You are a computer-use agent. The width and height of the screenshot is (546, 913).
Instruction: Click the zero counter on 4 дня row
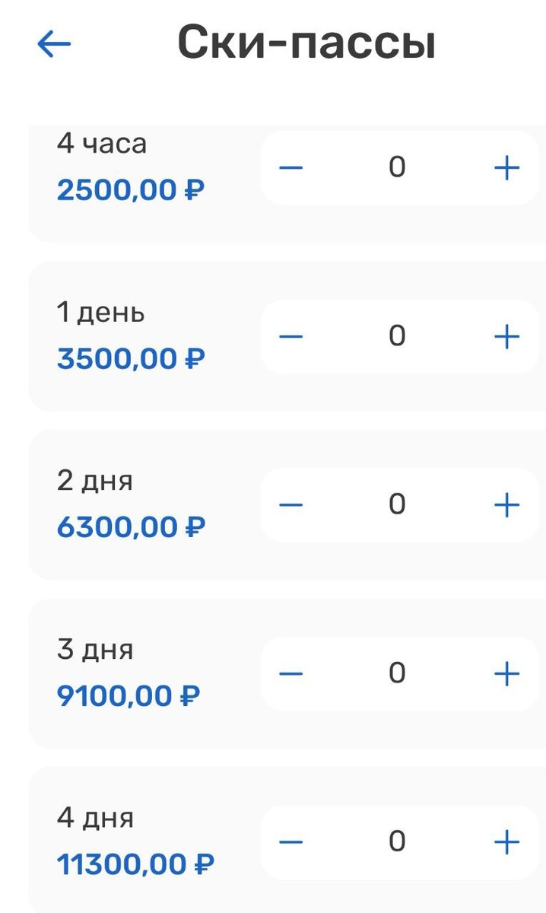[x=397, y=841]
